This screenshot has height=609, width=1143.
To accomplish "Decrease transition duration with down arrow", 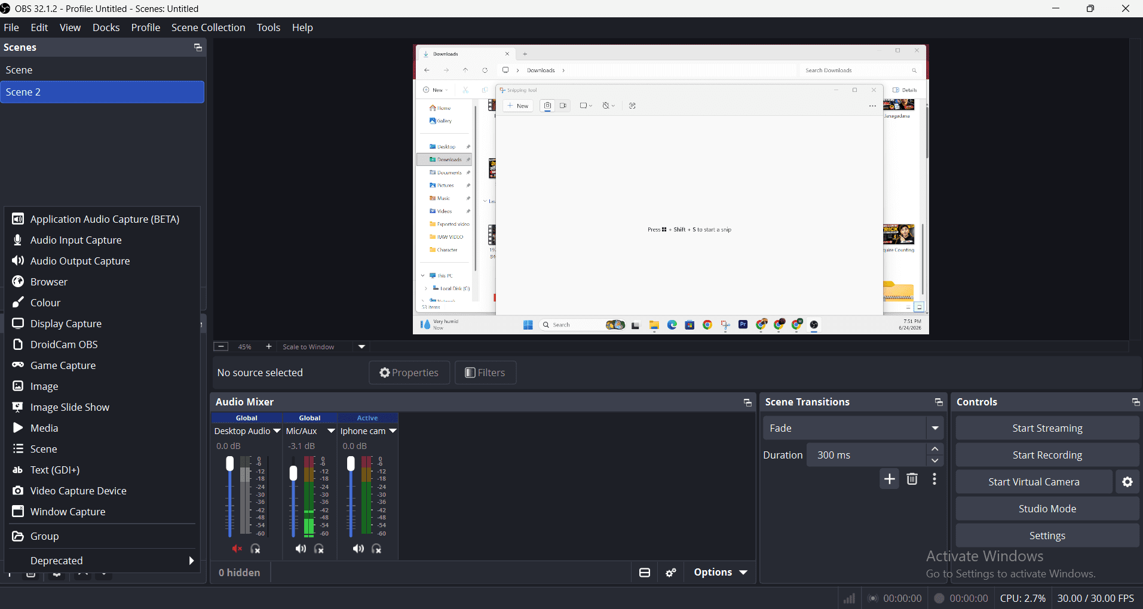I will pos(935,461).
